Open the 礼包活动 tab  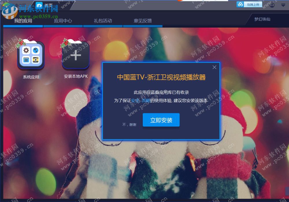pos(103,20)
